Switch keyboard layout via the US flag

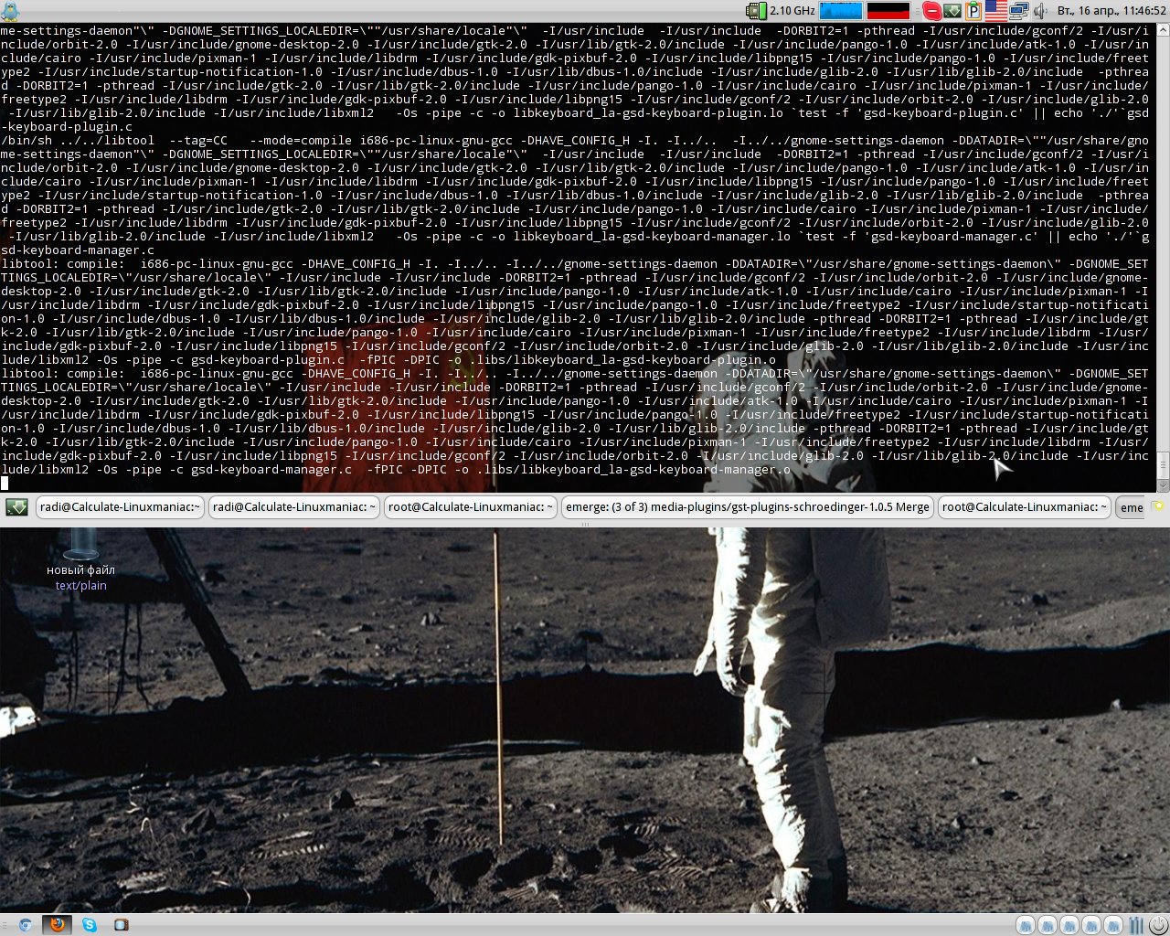click(x=996, y=10)
